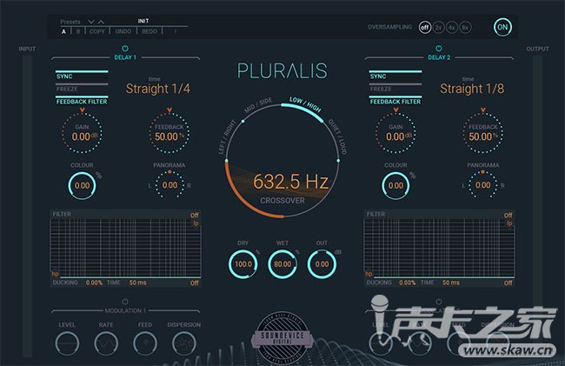Toggle FEEDBACK FILTER in Delay 1
Screen dimensions: 565x366
(82, 101)
